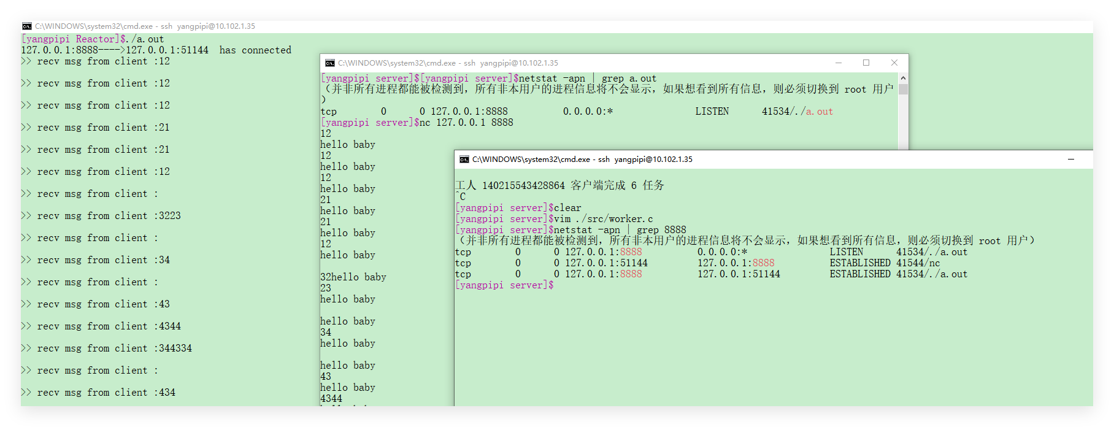
Task: Click 'vim ./src/worker.c' command
Action: click(603, 219)
